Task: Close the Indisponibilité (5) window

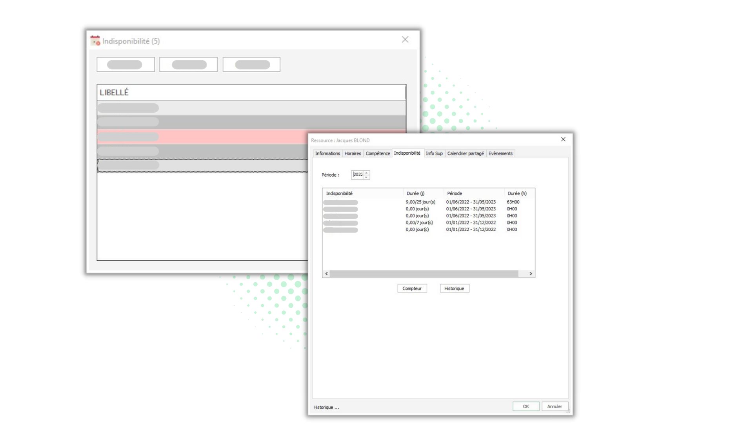Action: coord(405,40)
